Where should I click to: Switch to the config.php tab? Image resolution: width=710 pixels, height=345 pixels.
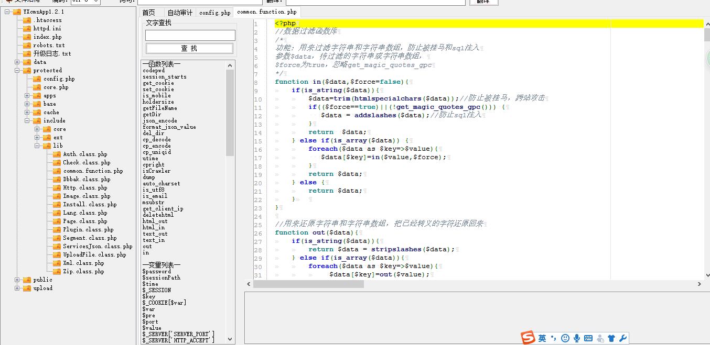(x=215, y=12)
